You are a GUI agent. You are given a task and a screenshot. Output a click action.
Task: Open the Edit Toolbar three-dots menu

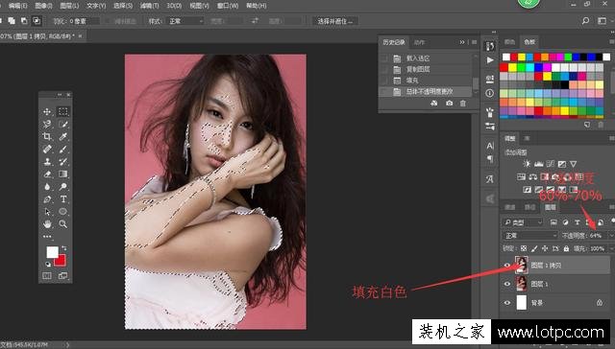47,236
